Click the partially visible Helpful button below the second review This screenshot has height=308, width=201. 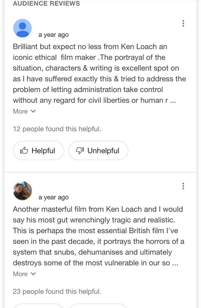[x=38, y=305]
